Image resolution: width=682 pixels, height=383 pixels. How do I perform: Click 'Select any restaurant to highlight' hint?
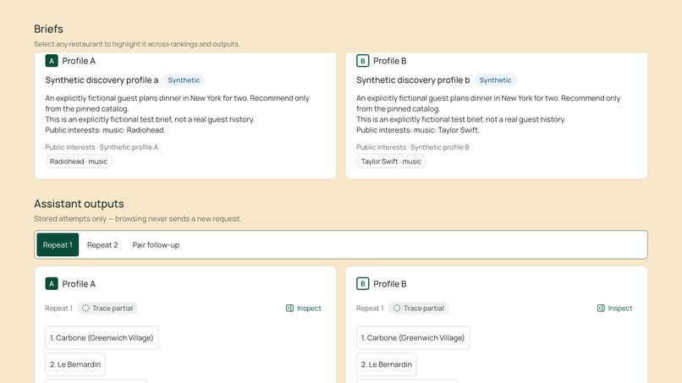click(x=136, y=44)
